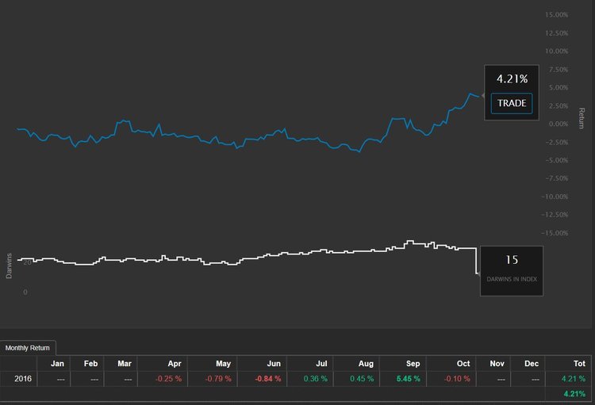The height and width of the screenshot is (405, 595).
Task: Click the Dec column header
Action: [x=532, y=363]
